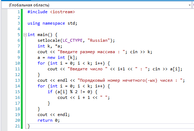Click the #include directive on line 1
Viewport: 194px width, 131px height.
pos(38,12)
